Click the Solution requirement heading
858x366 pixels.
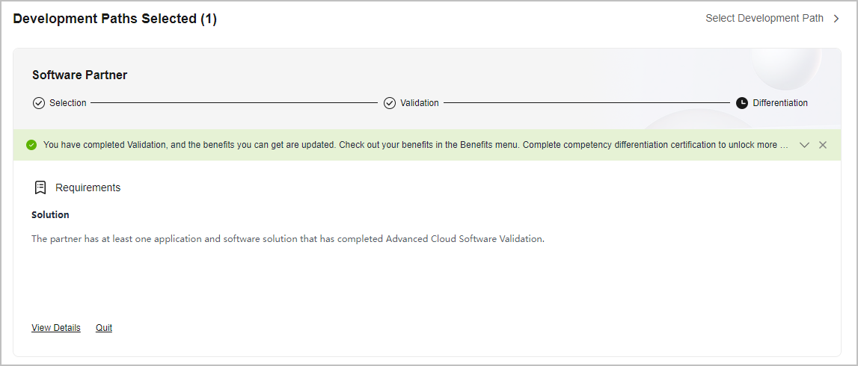[x=50, y=214]
